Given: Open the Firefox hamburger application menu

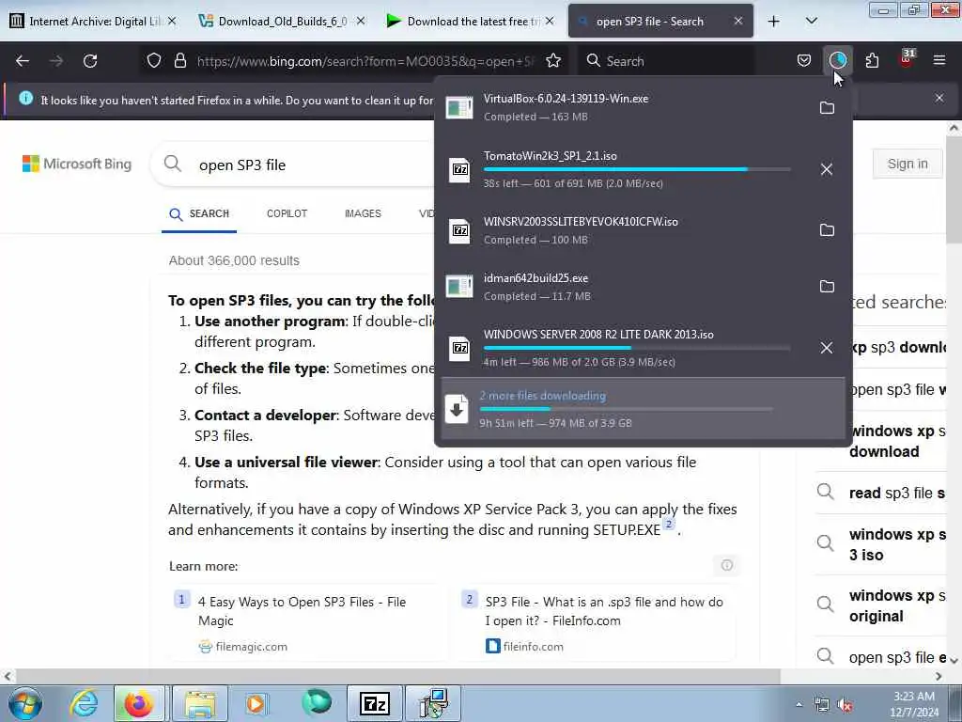Looking at the screenshot, I should pyautogui.click(x=939, y=60).
